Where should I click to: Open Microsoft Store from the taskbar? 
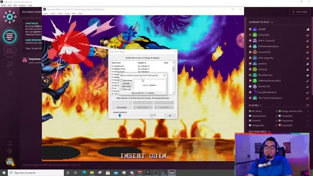(x=108, y=173)
